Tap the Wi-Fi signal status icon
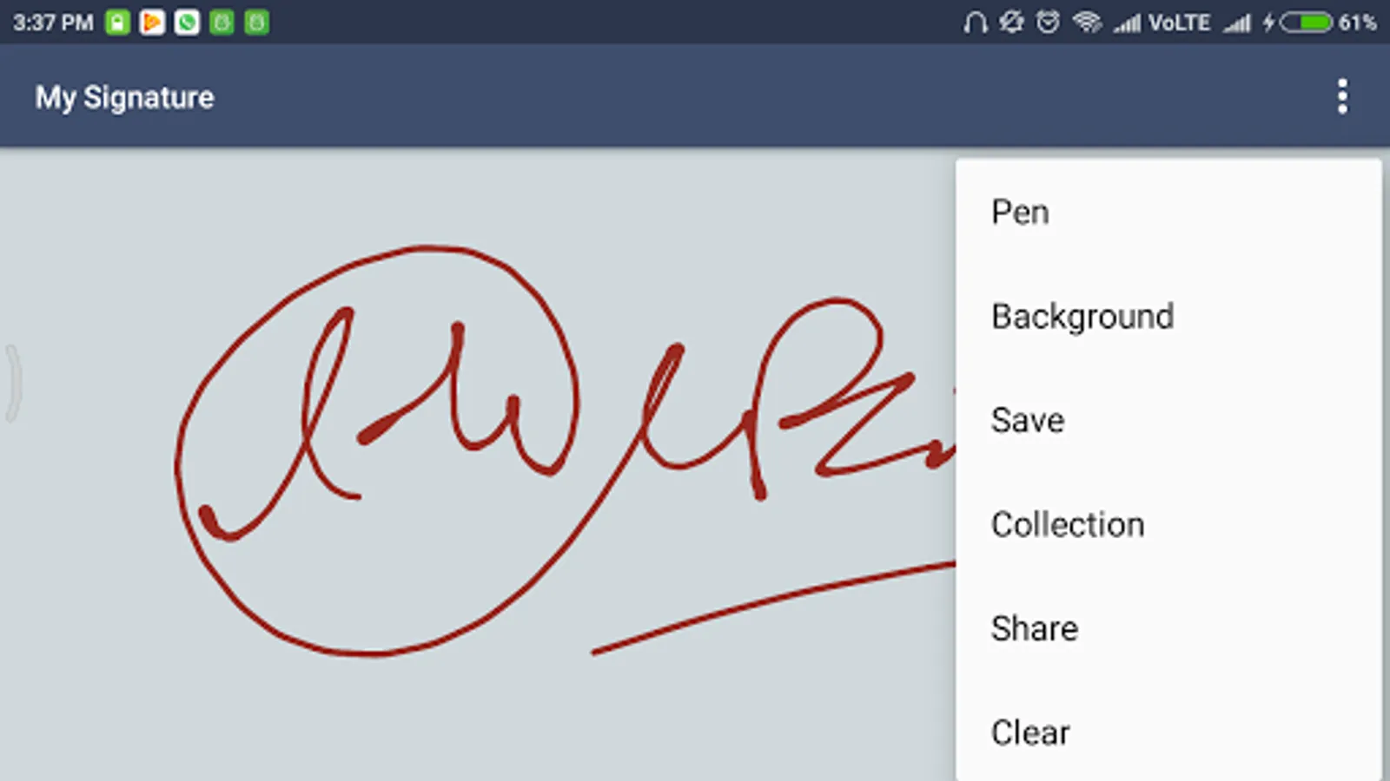The image size is (1390, 781). click(x=1087, y=23)
